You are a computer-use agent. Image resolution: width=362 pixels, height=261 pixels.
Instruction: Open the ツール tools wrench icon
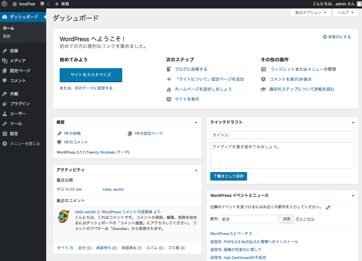[x=5, y=124]
